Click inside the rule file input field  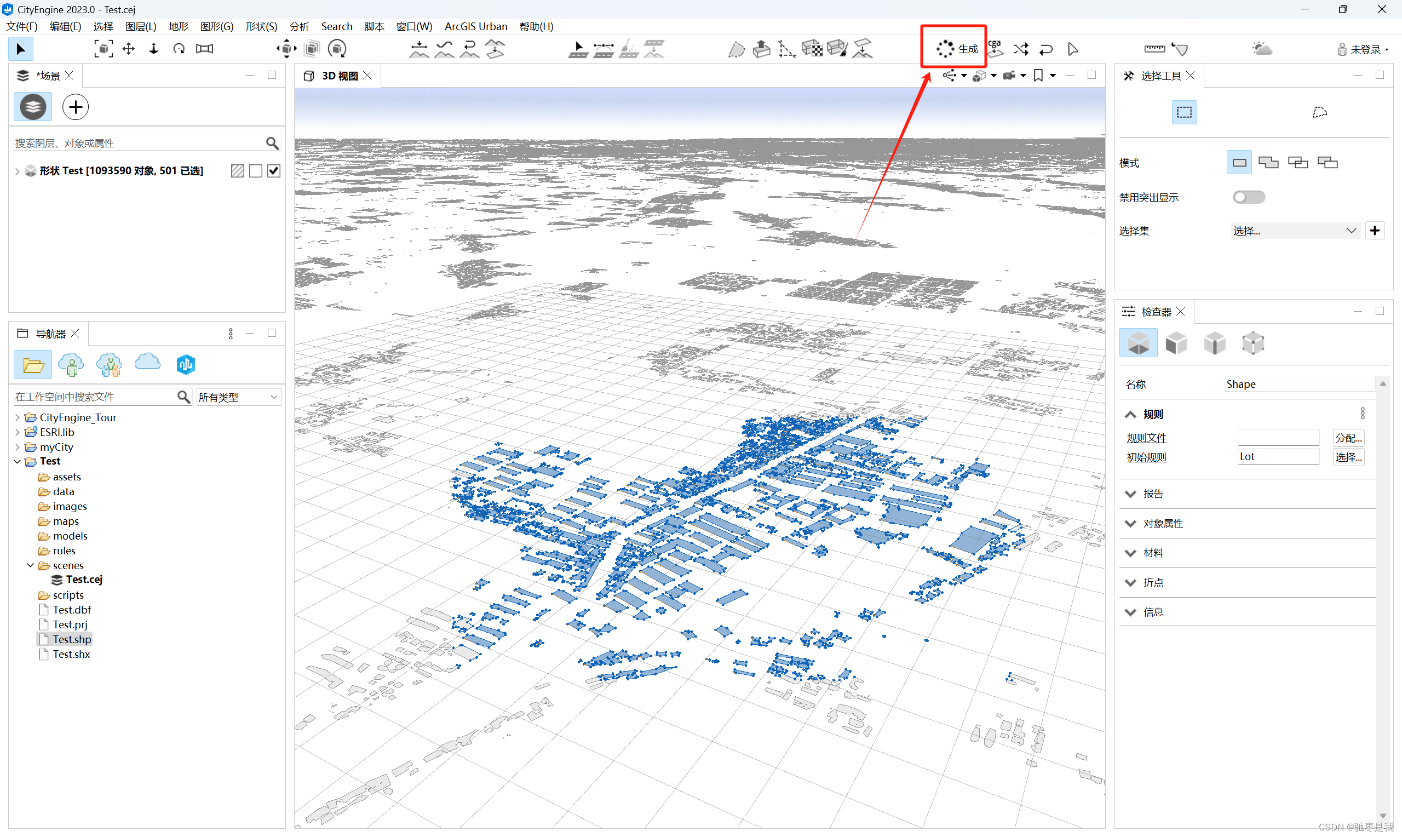1279,438
